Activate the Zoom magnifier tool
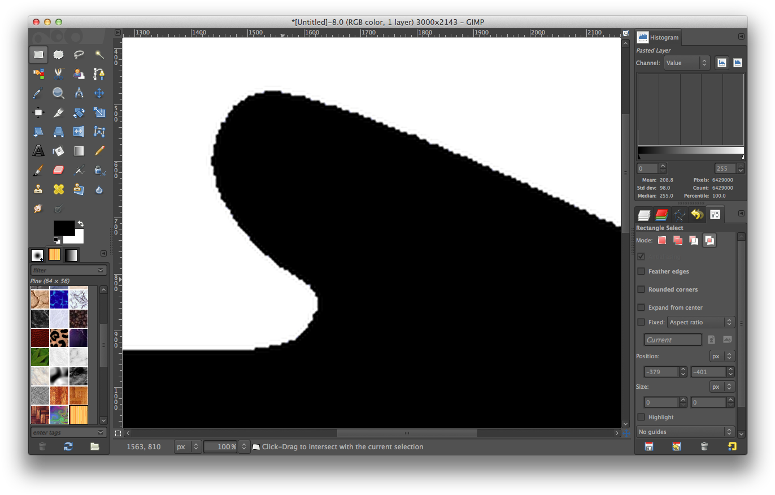The height and width of the screenshot is (495, 775). pyautogui.click(x=59, y=93)
